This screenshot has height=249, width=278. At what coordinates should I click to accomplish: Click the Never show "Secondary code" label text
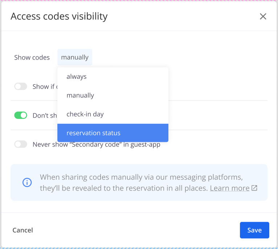click(x=97, y=144)
